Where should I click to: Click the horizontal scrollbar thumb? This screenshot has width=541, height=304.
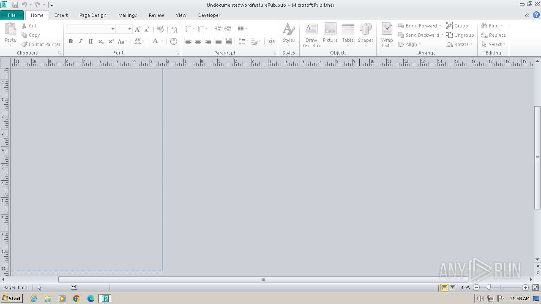pyautogui.click(x=263, y=280)
